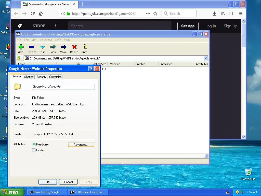The width and height of the screenshot is (261, 196).
Task: Go forward in the Firefox browser
Action: click(24, 14)
